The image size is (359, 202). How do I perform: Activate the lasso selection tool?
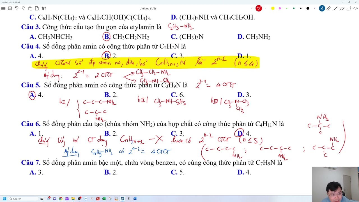click(x=349, y=8)
